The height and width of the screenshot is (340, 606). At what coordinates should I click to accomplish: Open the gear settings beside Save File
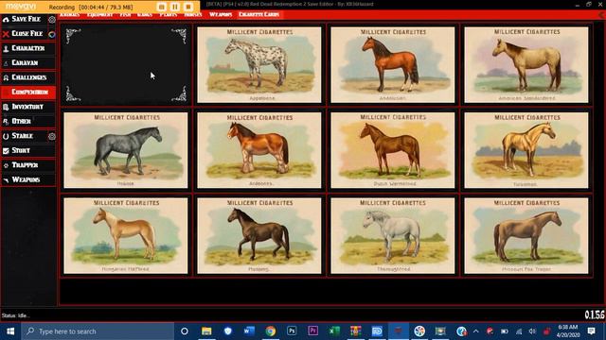pos(52,19)
